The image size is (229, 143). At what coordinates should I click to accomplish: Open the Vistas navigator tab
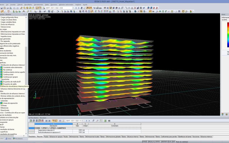tap(8, 139)
